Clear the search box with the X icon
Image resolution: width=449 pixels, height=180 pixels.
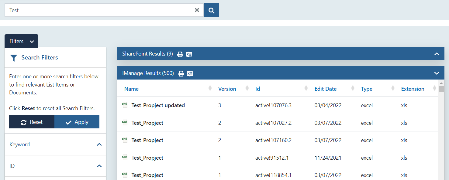[x=197, y=10]
